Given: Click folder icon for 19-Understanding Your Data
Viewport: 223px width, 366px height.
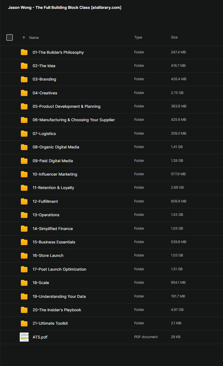Looking at the screenshot, I should [x=24, y=296].
